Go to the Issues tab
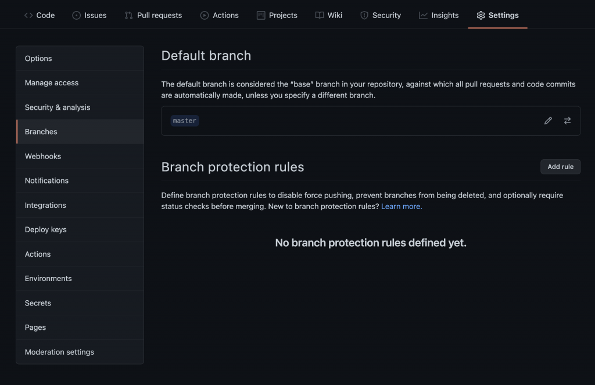The image size is (595, 385). click(x=89, y=15)
